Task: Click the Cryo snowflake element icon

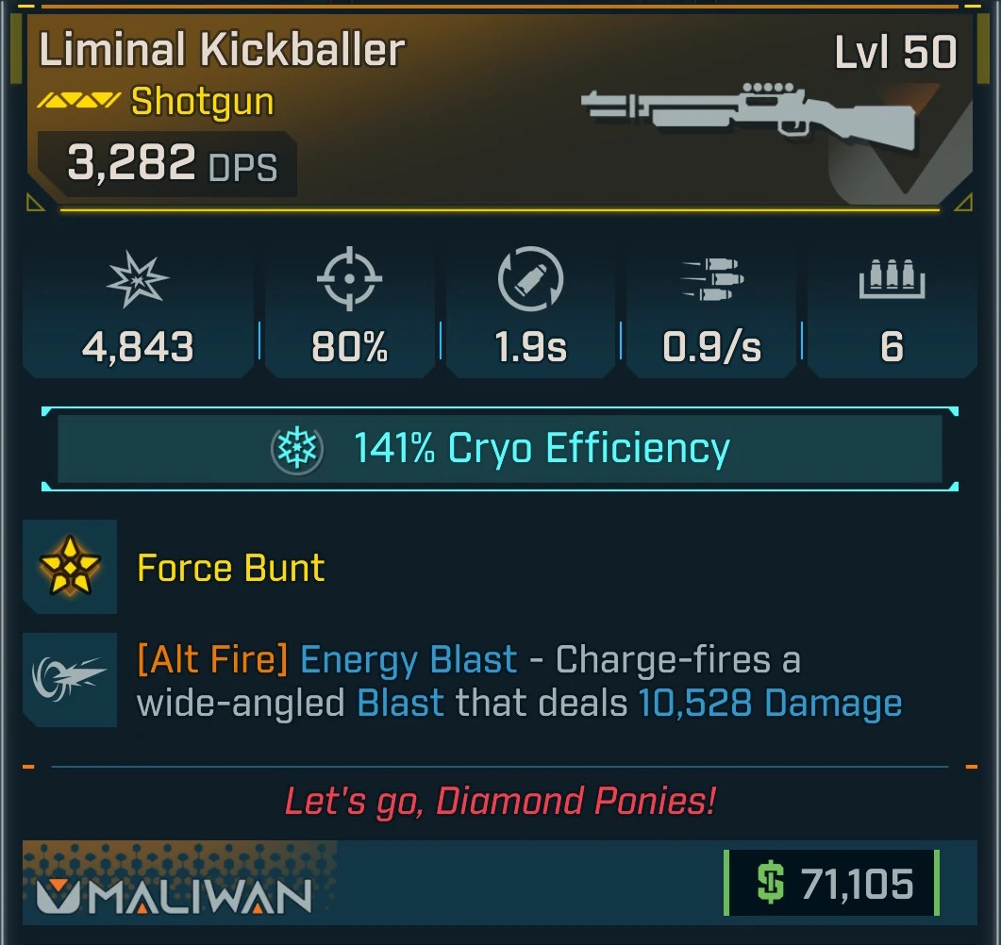Action: click(x=297, y=449)
